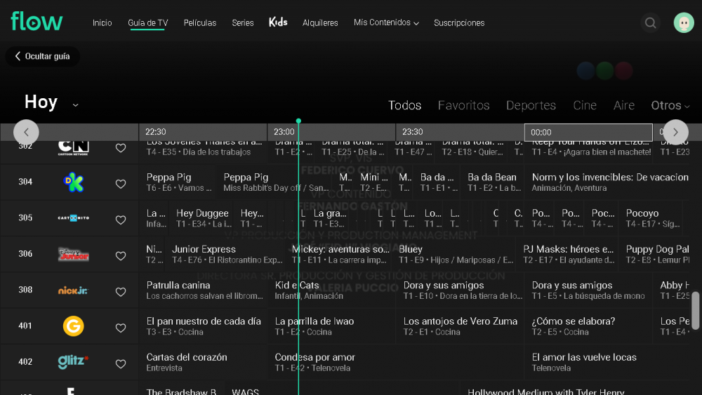Toggle favorite heart for channel 306
Image resolution: width=702 pixels, height=395 pixels.
point(121,255)
